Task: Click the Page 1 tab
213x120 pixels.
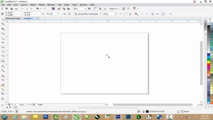Action: [41, 104]
